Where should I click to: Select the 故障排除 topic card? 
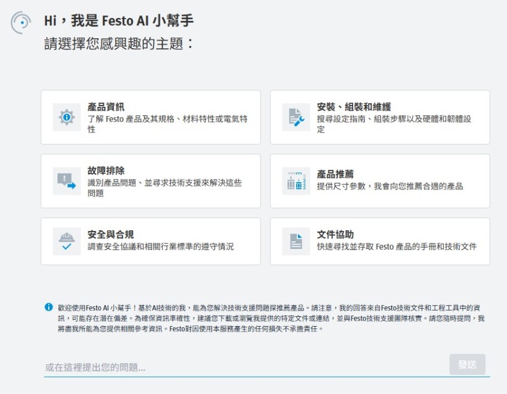click(150, 179)
